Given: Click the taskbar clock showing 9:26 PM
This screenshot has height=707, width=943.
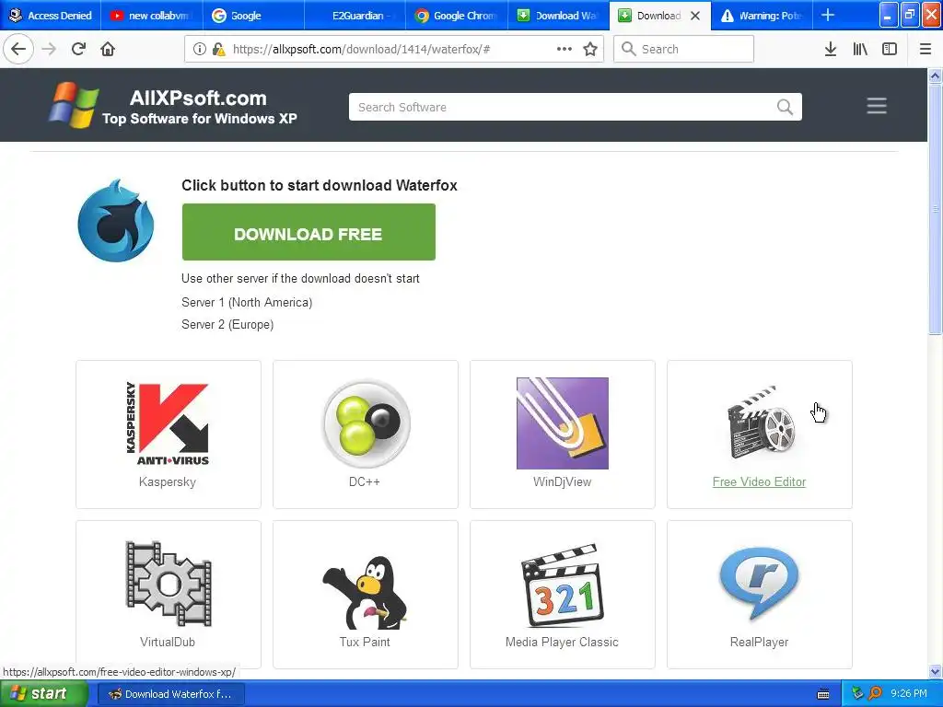Looking at the screenshot, I should (x=909, y=694).
